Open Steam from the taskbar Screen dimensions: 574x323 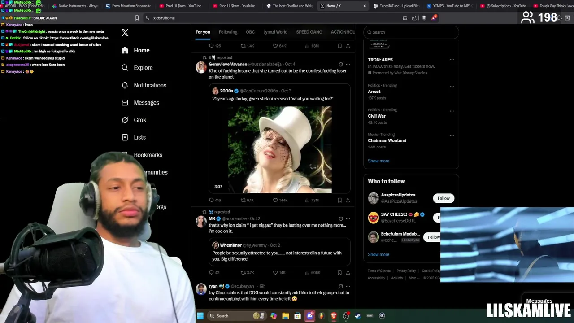coord(357,316)
